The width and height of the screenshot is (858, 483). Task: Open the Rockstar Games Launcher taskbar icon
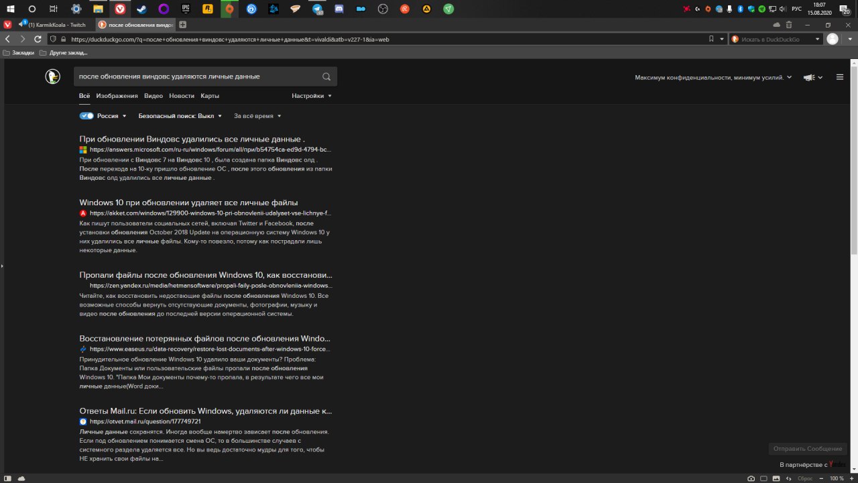coord(207,9)
